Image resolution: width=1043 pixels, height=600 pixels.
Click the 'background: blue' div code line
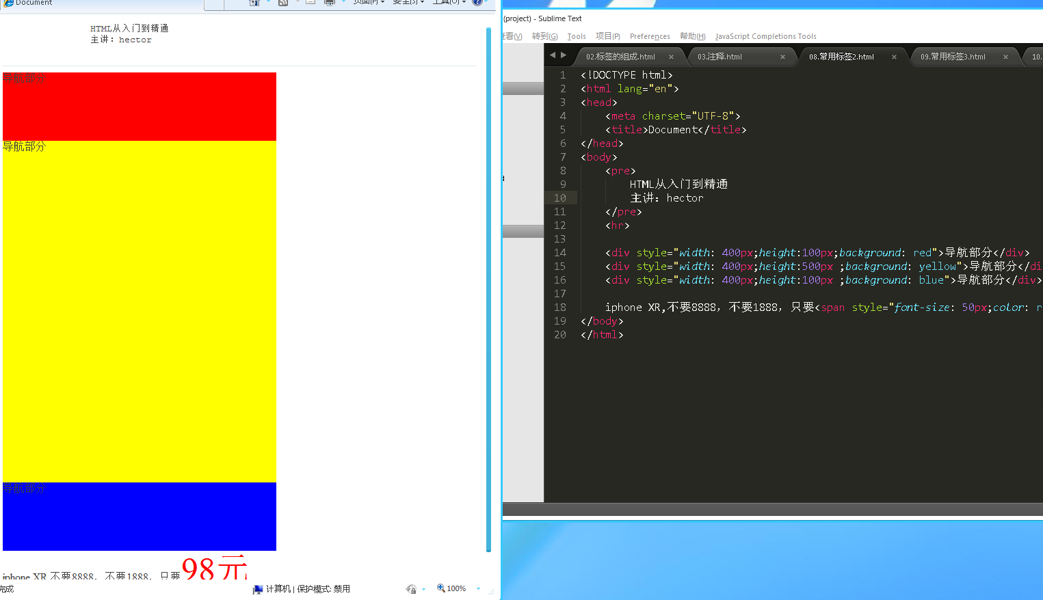(824, 280)
